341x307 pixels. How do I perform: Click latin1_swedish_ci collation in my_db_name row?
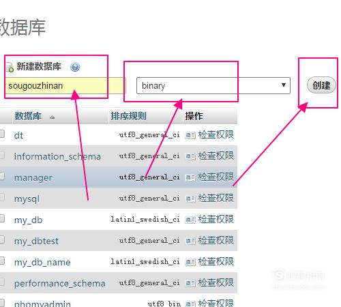pyautogui.click(x=145, y=261)
